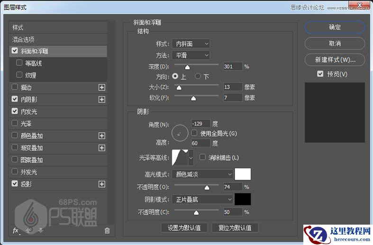This screenshot has height=245, width=373.
Task: Move effect down with arrow icon
Action: 40,230
